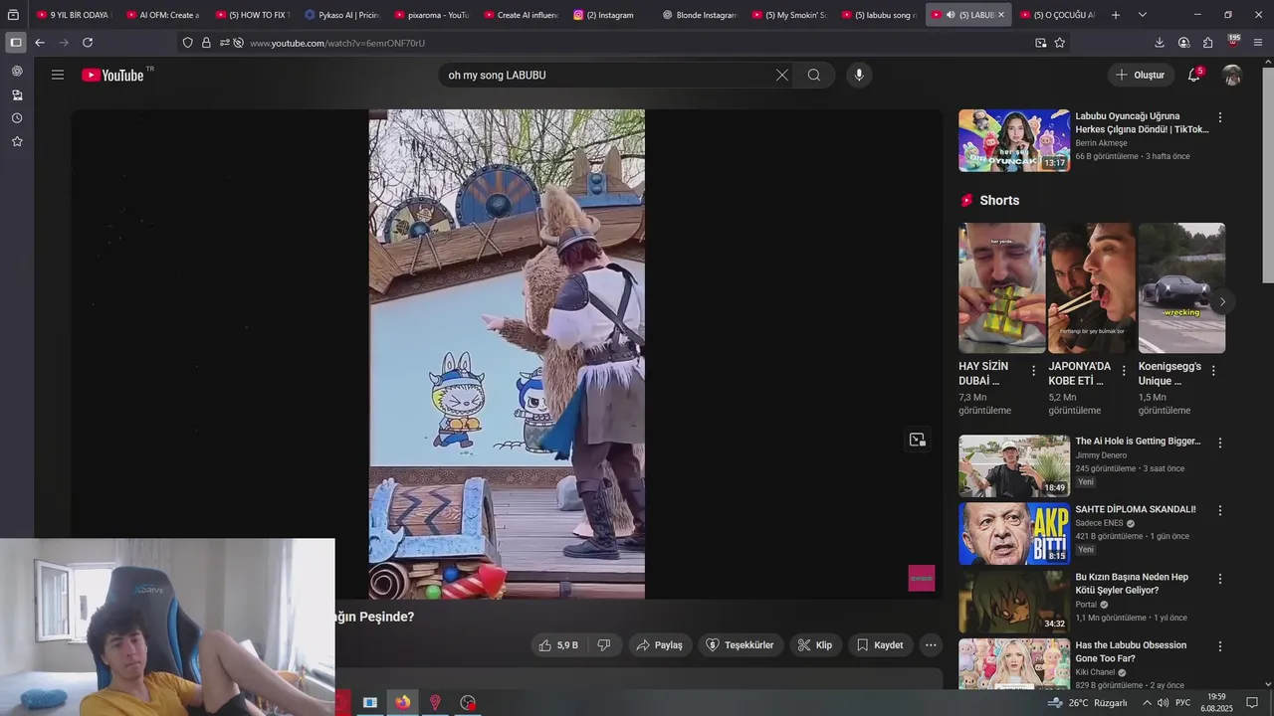
Task: Visit the Jimmy Denero channel
Action: coord(1102,455)
